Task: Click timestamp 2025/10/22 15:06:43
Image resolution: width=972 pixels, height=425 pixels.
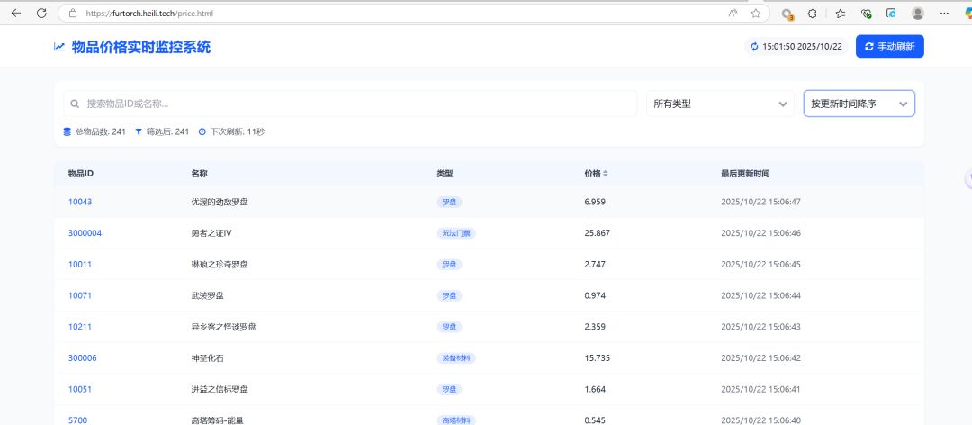Action: 760,326
